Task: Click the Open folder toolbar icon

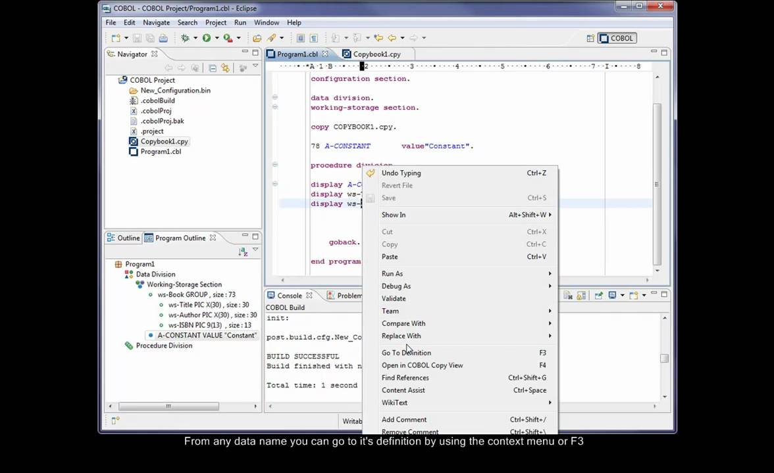Action: coord(257,38)
